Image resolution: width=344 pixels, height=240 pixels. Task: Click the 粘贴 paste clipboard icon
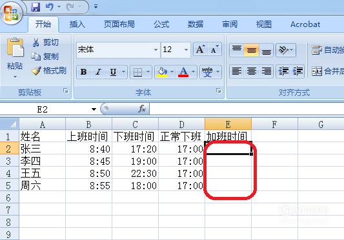[15, 48]
